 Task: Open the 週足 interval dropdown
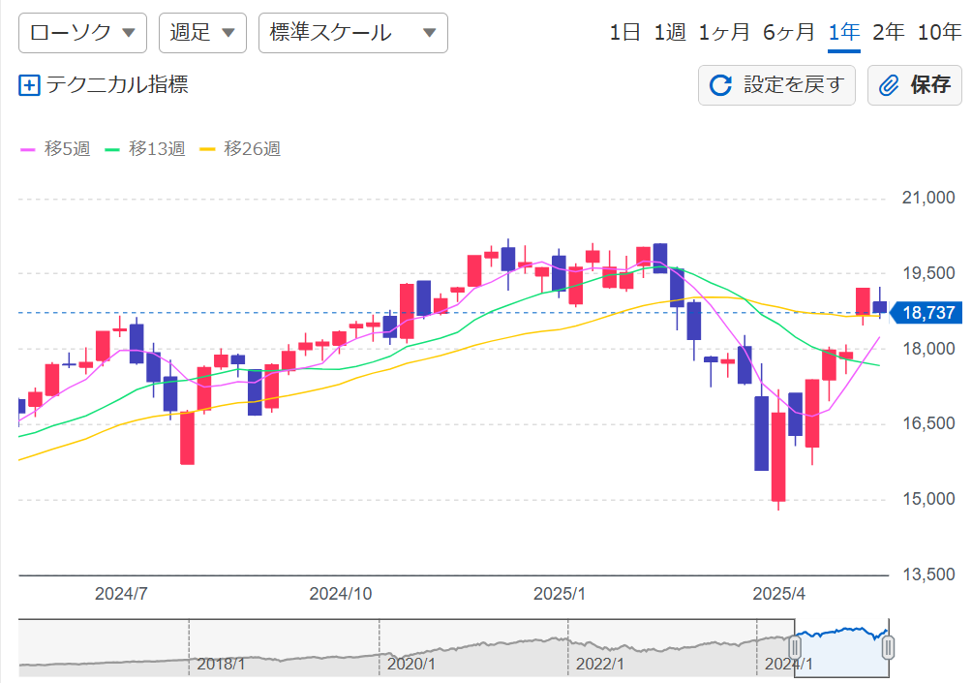pyautogui.click(x=202, y=33)
